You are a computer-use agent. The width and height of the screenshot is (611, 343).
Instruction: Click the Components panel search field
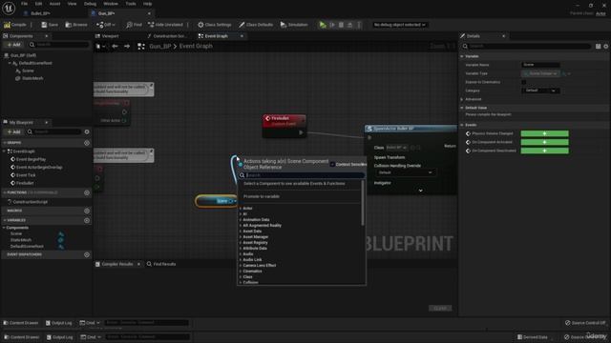pyautogui.click(x=59, y=45)
